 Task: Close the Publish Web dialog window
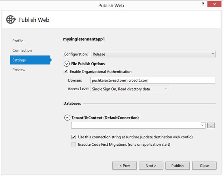214,4
